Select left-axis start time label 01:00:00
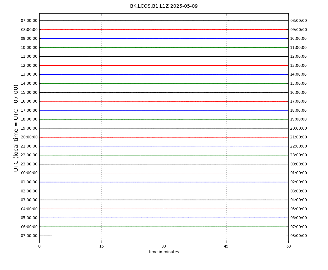Image resolution: width=328 pixels, height=270 pixels. pyautogui.click(x=29, y=182)
